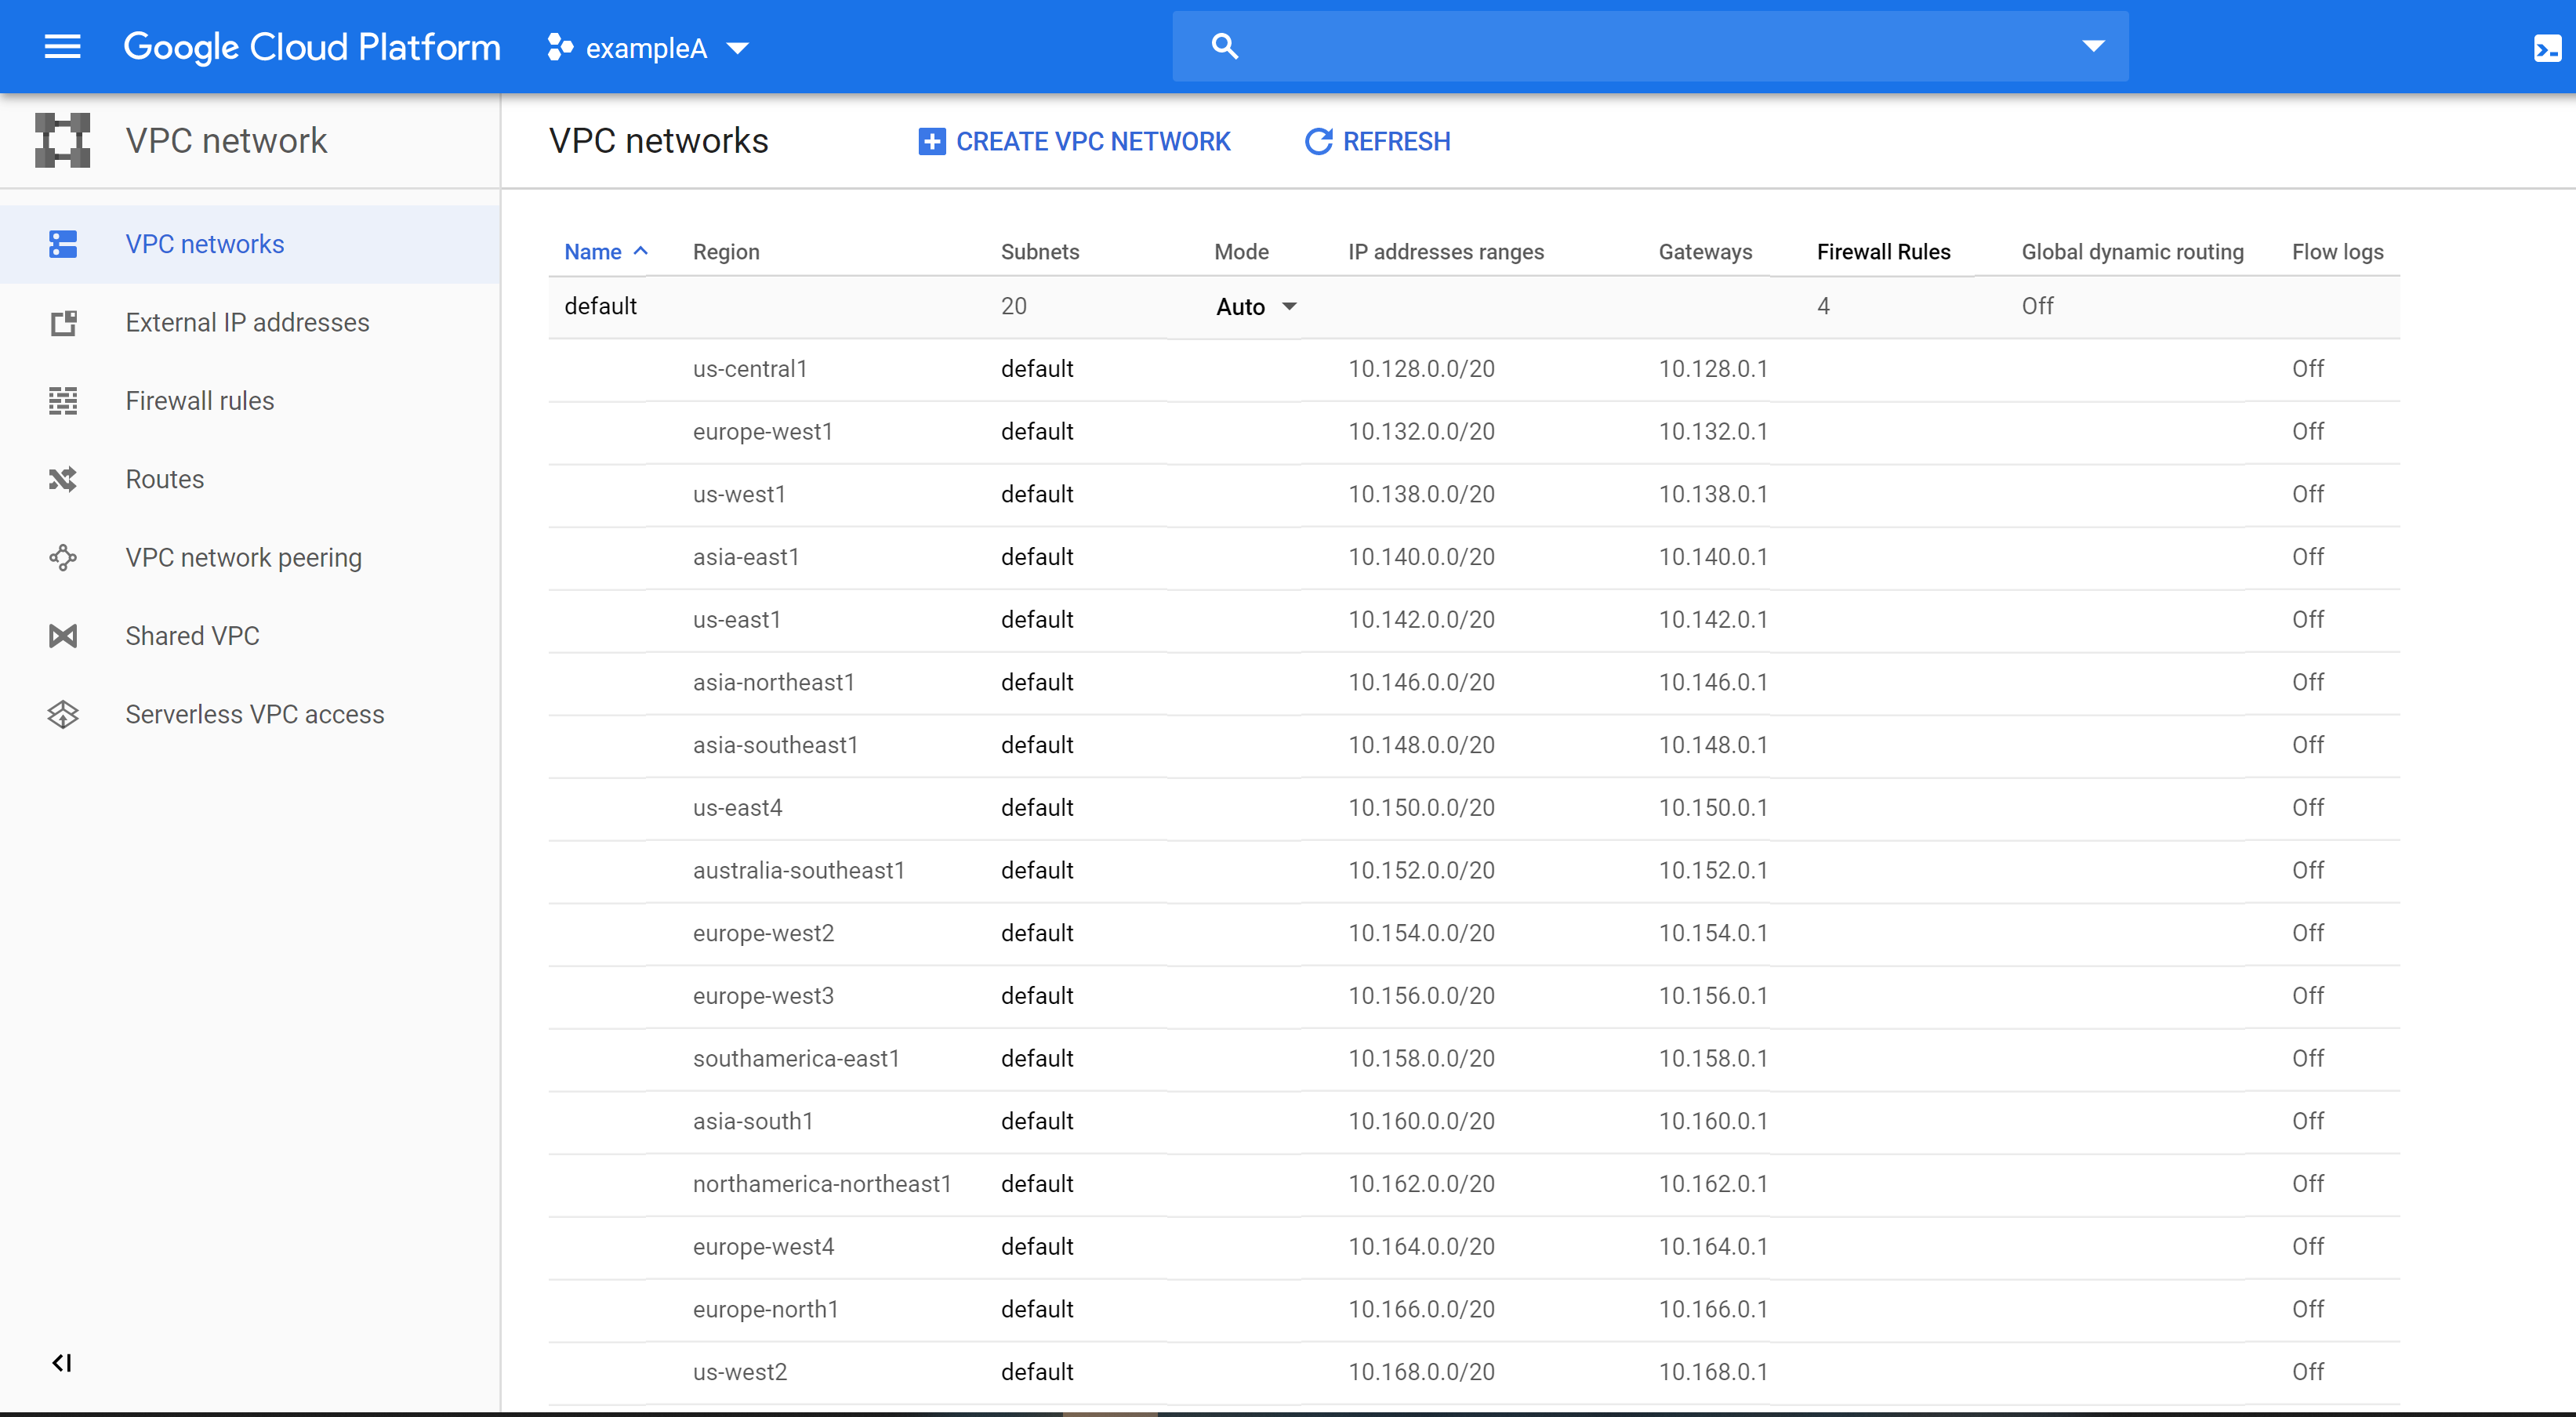Open Routes in the sidebar

pyautogui.click(x=164, y=479)
